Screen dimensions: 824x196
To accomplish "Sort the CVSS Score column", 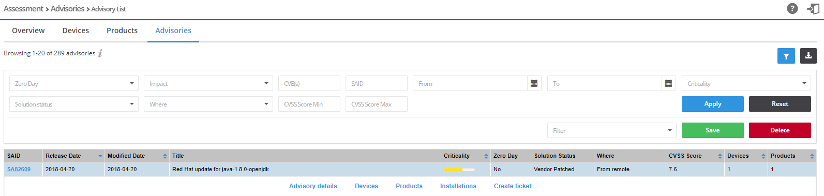I will [720, 156].
